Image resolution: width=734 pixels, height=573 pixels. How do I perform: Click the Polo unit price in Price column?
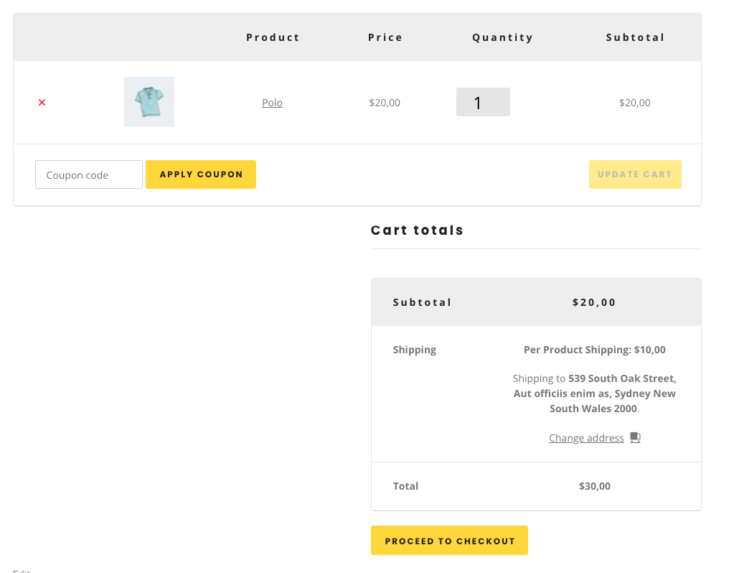pyautogui.click(x=385, y=103)
